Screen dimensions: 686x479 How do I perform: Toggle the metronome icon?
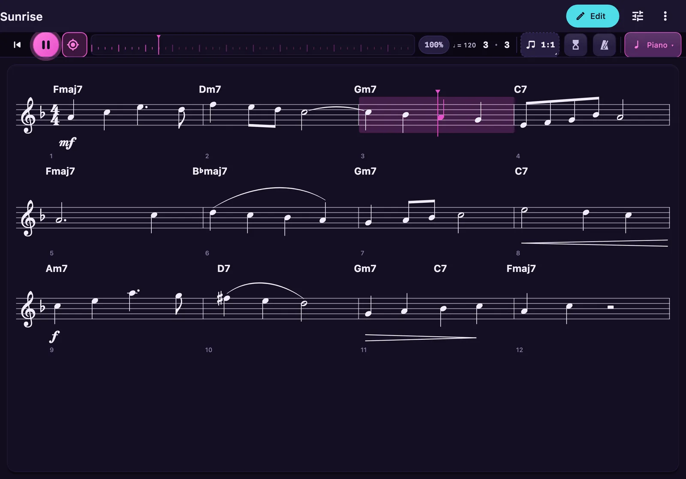604,45
